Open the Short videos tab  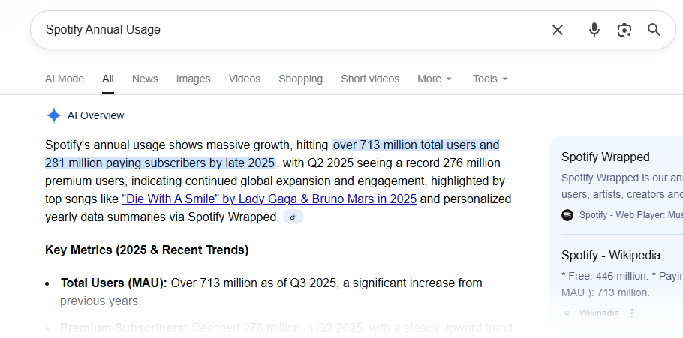pos(370,79)
